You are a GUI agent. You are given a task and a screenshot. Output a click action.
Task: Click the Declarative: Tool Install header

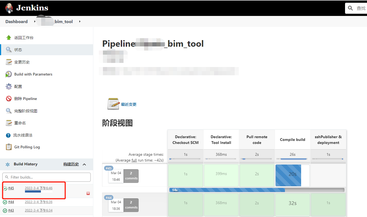tap(221, 140)
